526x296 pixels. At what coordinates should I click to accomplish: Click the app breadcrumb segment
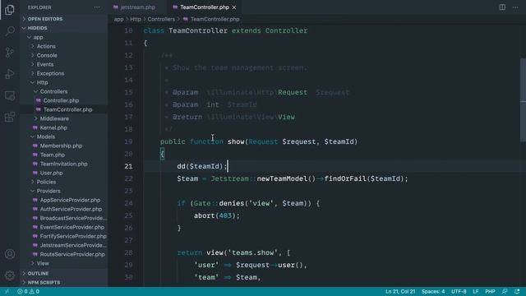click(118, 20)
